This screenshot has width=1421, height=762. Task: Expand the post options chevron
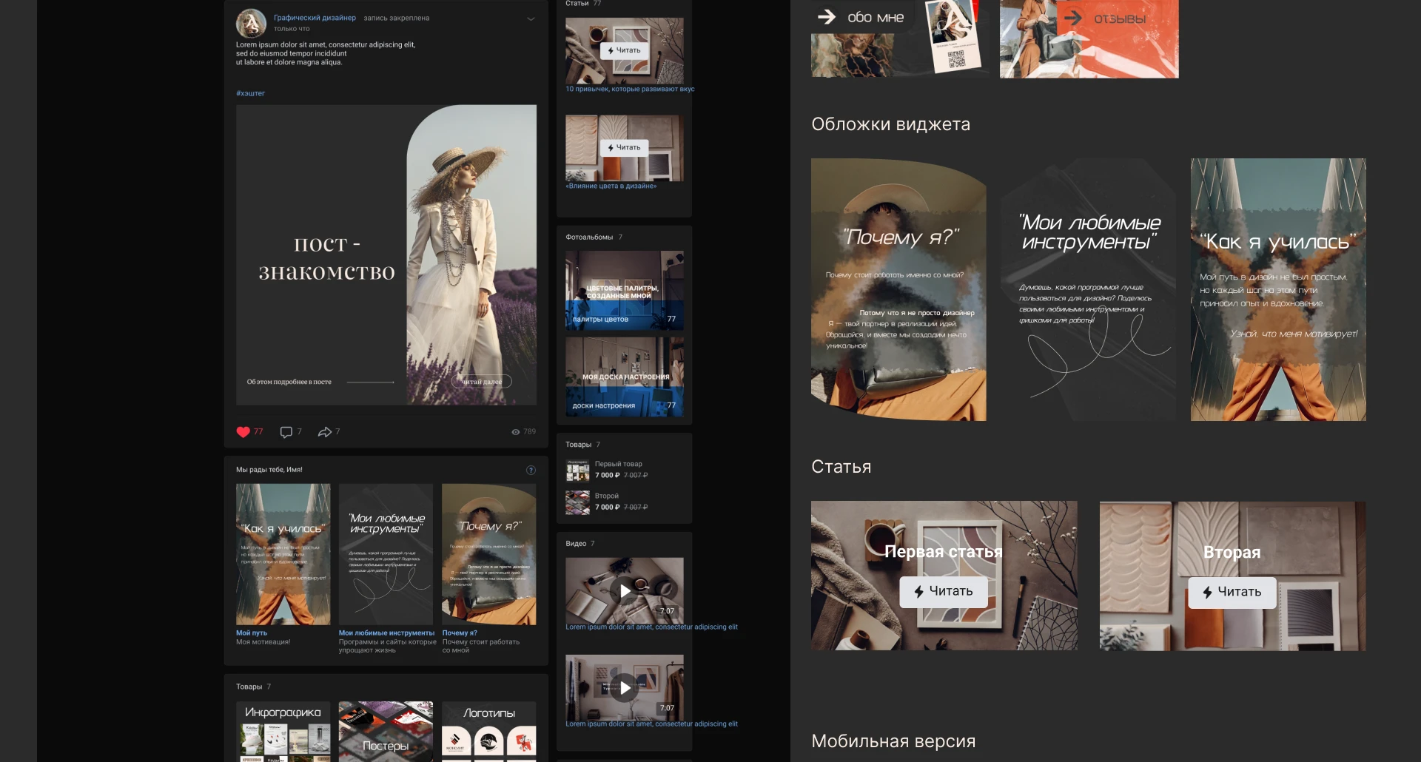pos(531,19)
